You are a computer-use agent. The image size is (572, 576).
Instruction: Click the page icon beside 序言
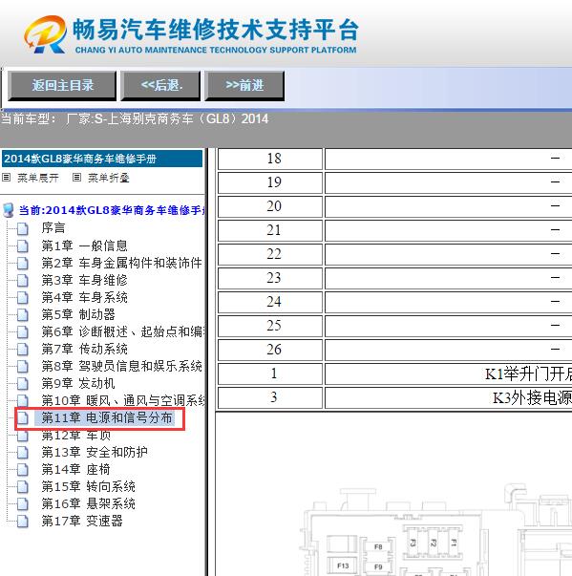[22, 228]
